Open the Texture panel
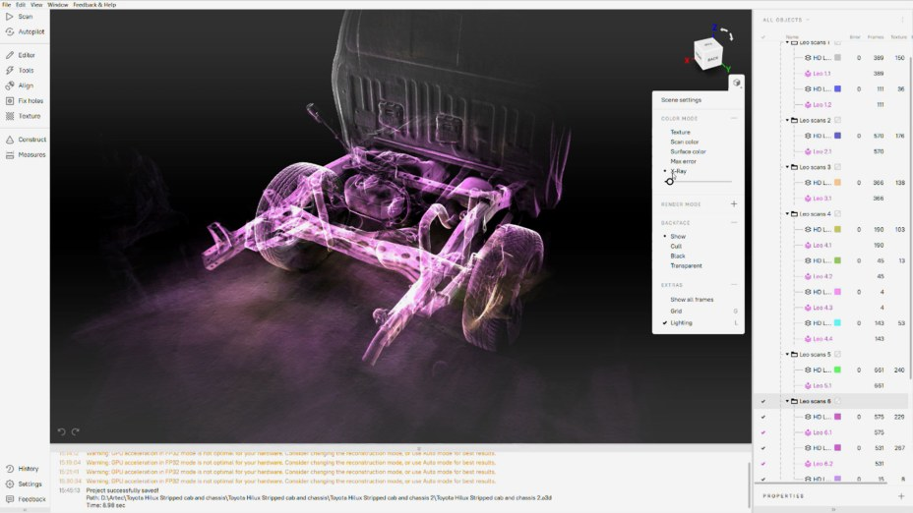 click(29, 116)
